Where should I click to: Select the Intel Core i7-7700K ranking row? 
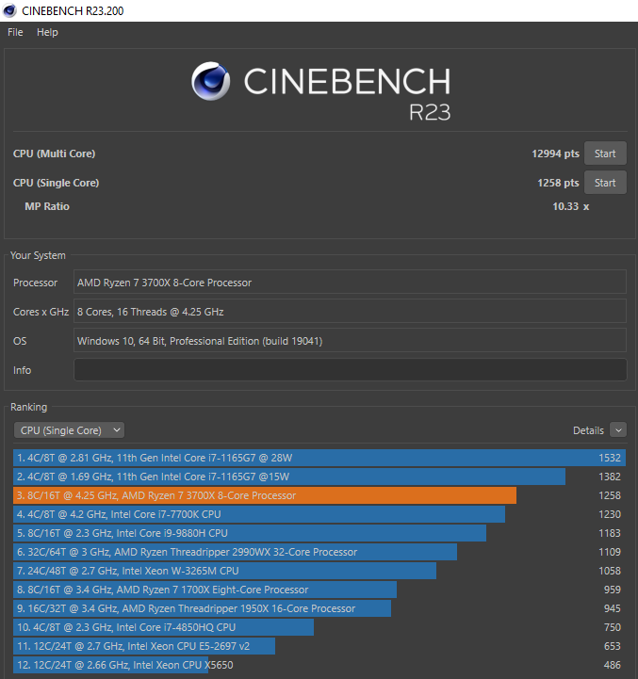tap(319, 514)
